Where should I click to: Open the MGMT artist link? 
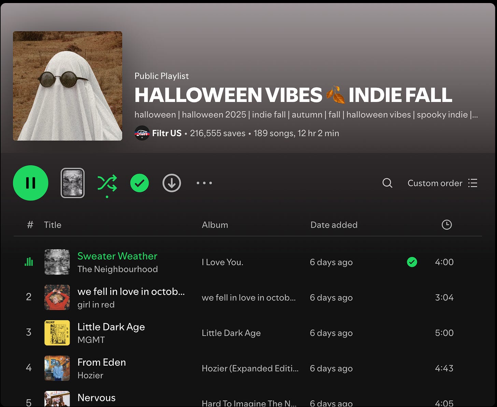click(91, 340)
